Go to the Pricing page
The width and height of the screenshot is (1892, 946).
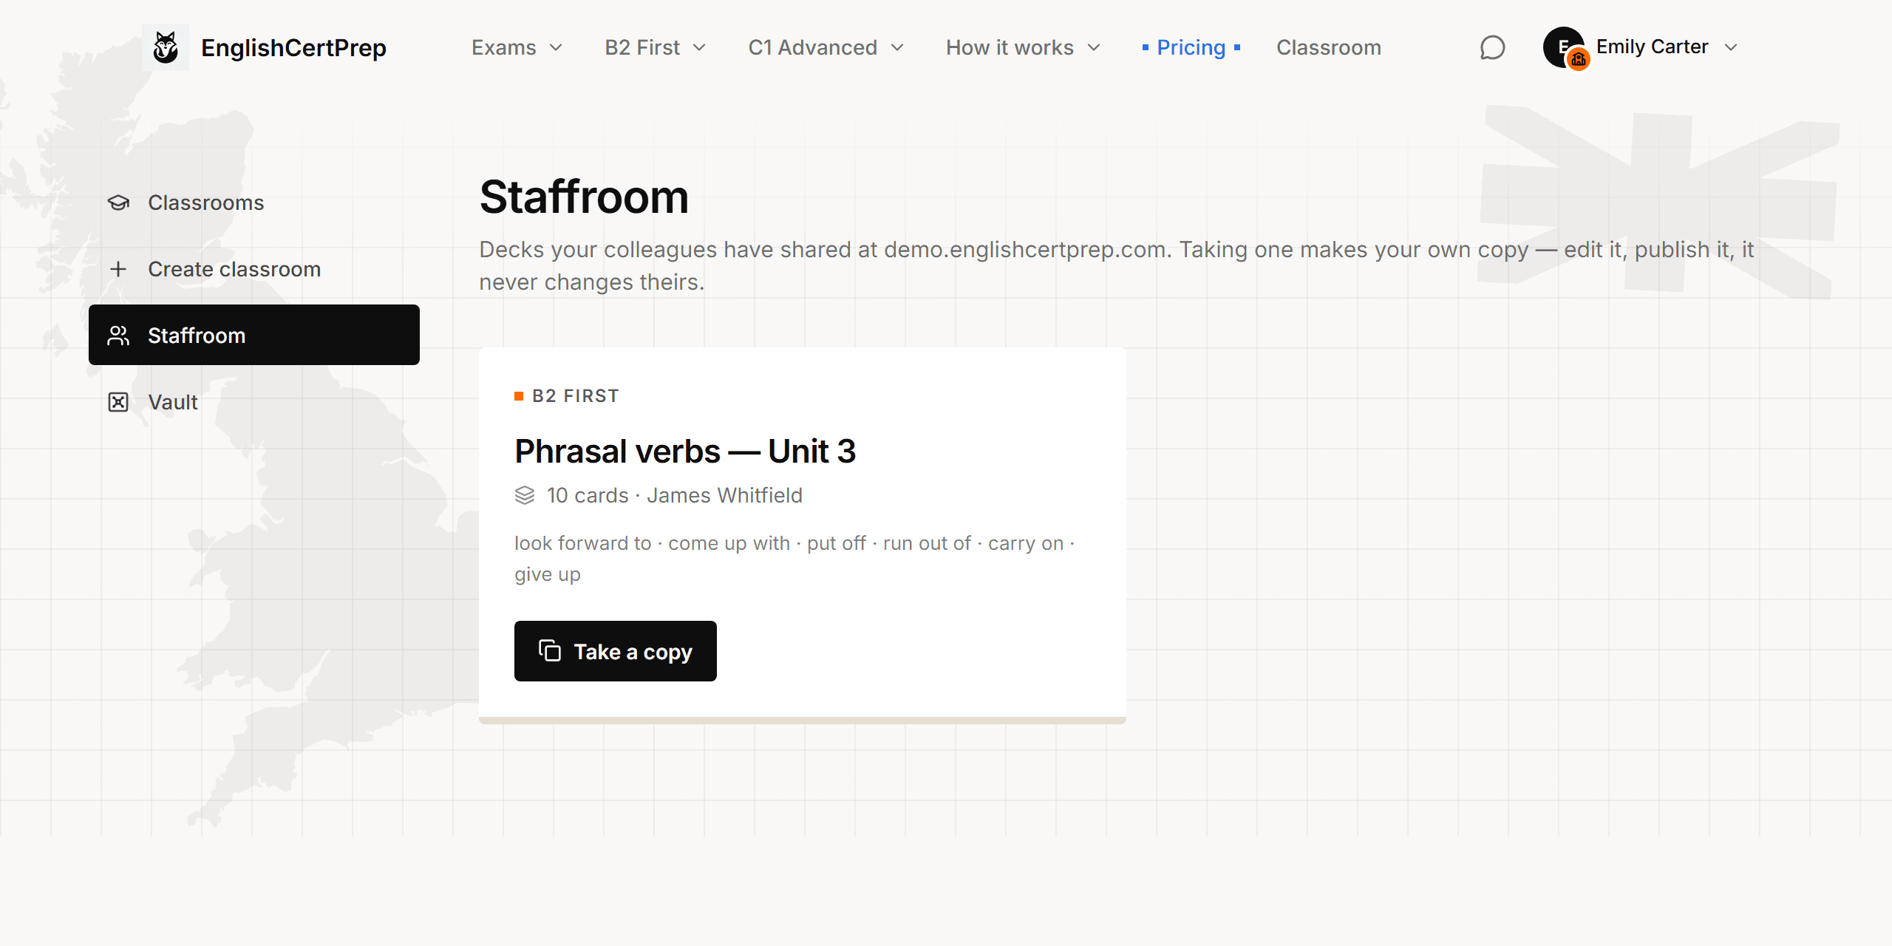[1191, 47]
